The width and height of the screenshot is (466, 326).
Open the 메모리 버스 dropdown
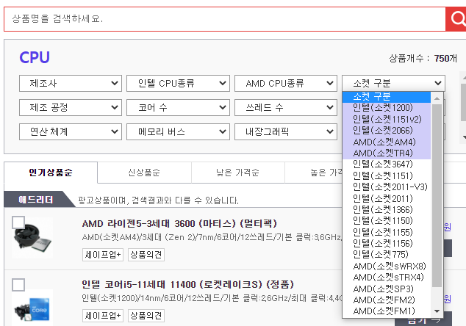pos(178,131)
